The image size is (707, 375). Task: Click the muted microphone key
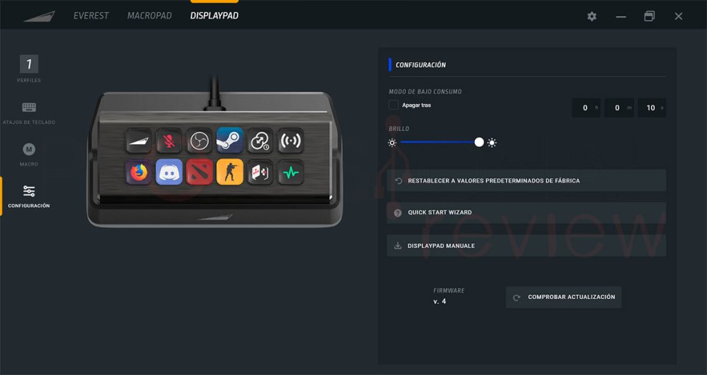tap(169, 141)
